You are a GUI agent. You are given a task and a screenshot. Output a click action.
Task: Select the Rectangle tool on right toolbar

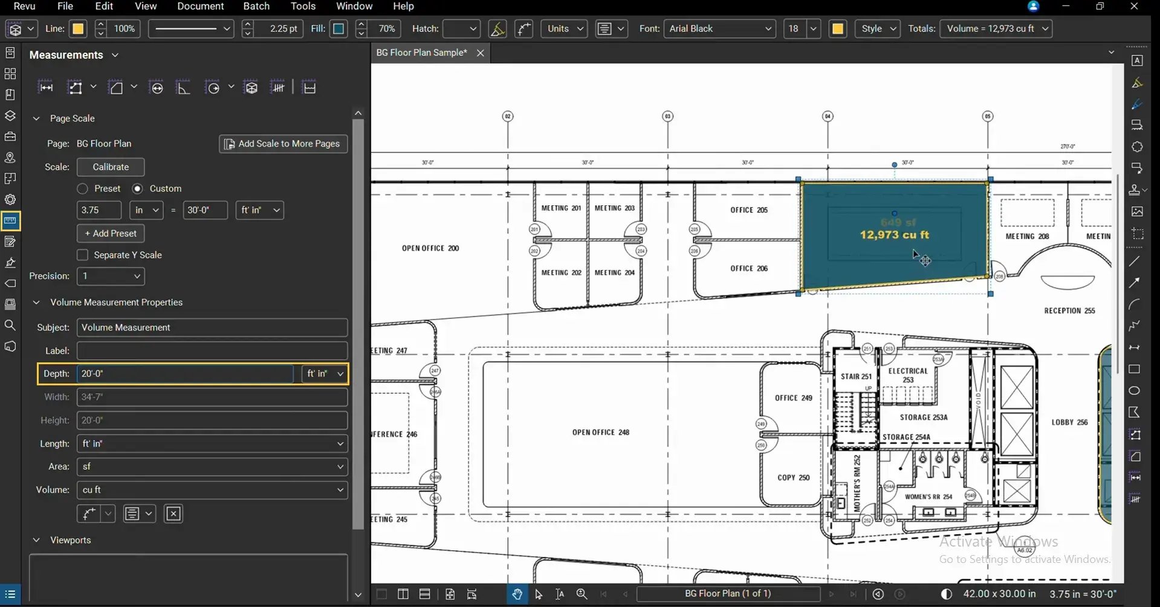(1135, 369)
